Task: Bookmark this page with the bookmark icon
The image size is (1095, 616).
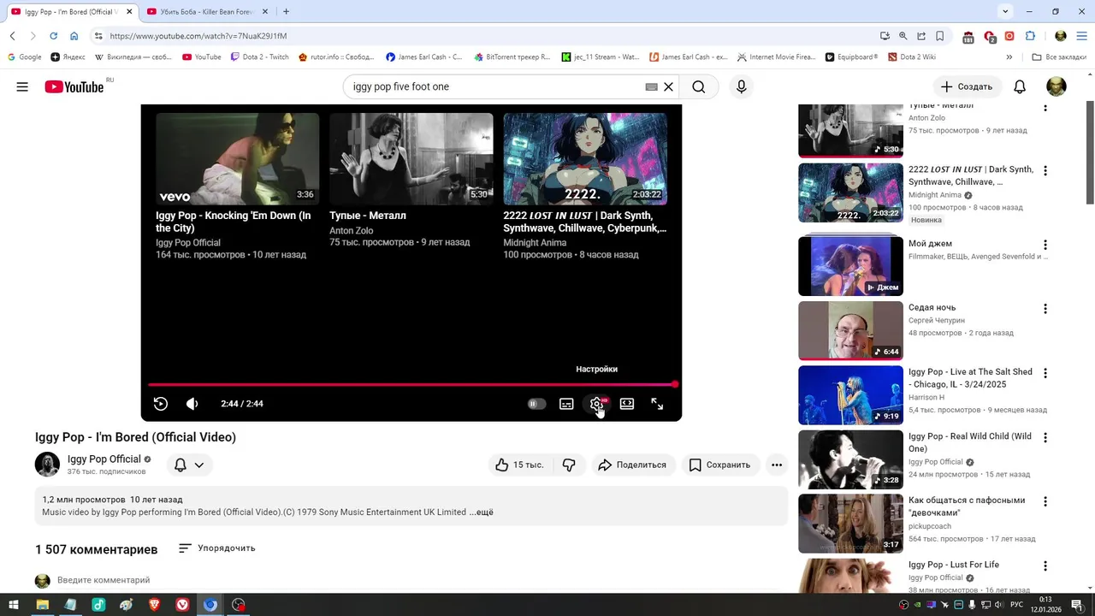Action: 939,36
